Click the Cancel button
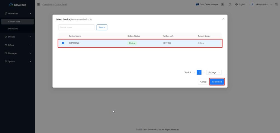 point(203,82)
